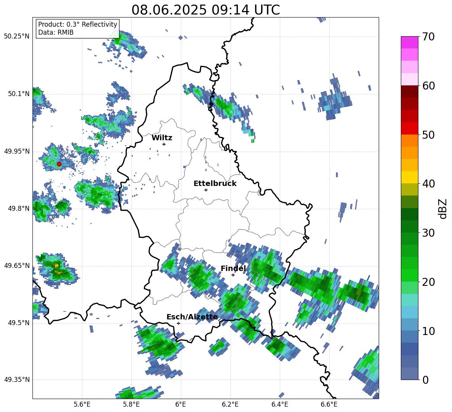Click the 6.2°E longitude label
This screenshot has width=452, height=412.
click(230, 404)
